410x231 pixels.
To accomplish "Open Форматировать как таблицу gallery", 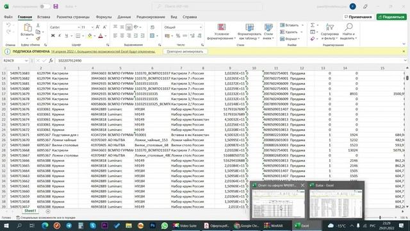I will click(249, 32).
